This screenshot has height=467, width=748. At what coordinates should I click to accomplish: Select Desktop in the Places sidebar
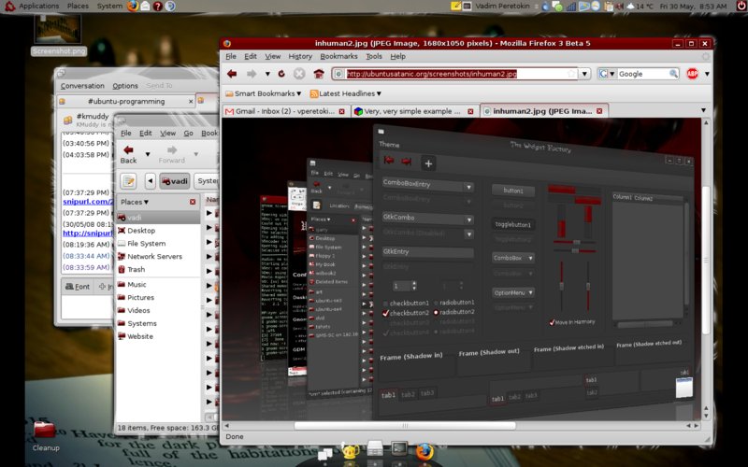pos(141,230)
